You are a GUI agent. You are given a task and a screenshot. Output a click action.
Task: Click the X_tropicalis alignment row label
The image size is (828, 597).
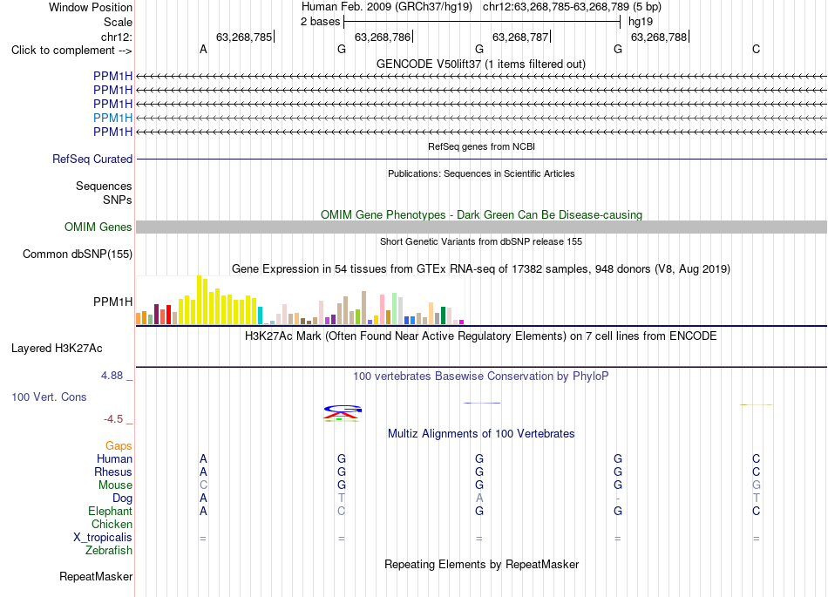pos(103,538)
